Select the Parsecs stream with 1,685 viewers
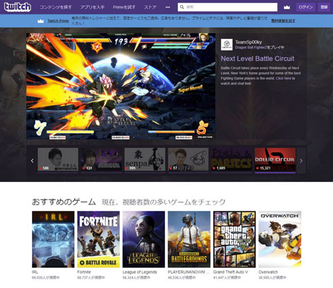333x288 pixels. pyautogui.click(x=232, y=160)
